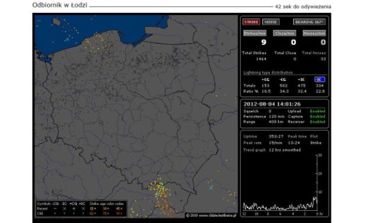Click the 15+ strike age color code

point(93,209)
